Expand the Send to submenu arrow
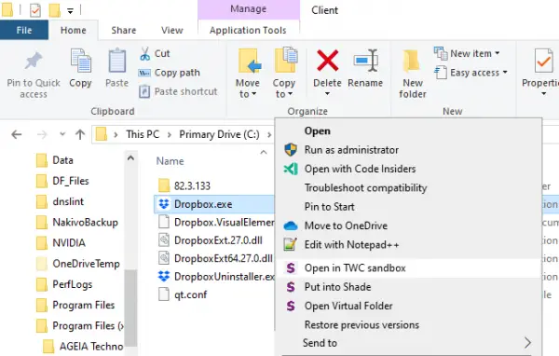The width and height of the screenshot is (559, 356). coord(527,343)
